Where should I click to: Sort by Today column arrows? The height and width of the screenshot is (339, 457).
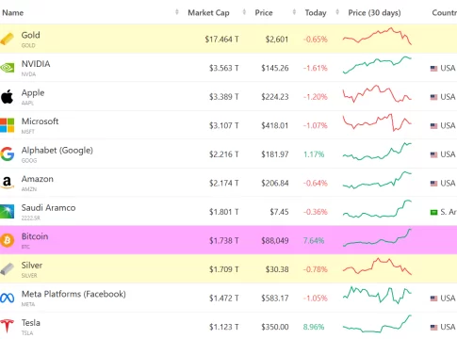[337, 12]
